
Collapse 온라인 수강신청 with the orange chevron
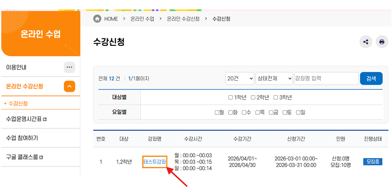(x=69, y=87)
